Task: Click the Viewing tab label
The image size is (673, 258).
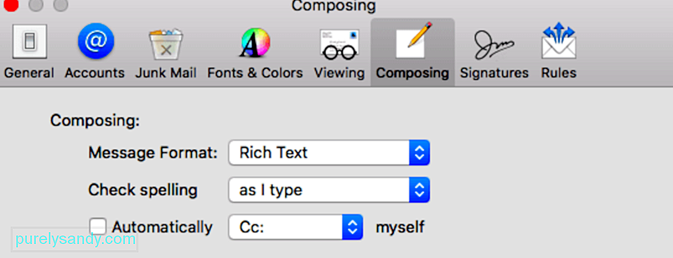Action: click(339, 73)
